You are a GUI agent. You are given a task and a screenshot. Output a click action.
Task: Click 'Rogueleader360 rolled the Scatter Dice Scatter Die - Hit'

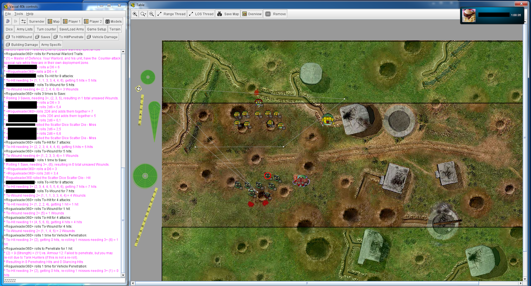click(48, 178)
